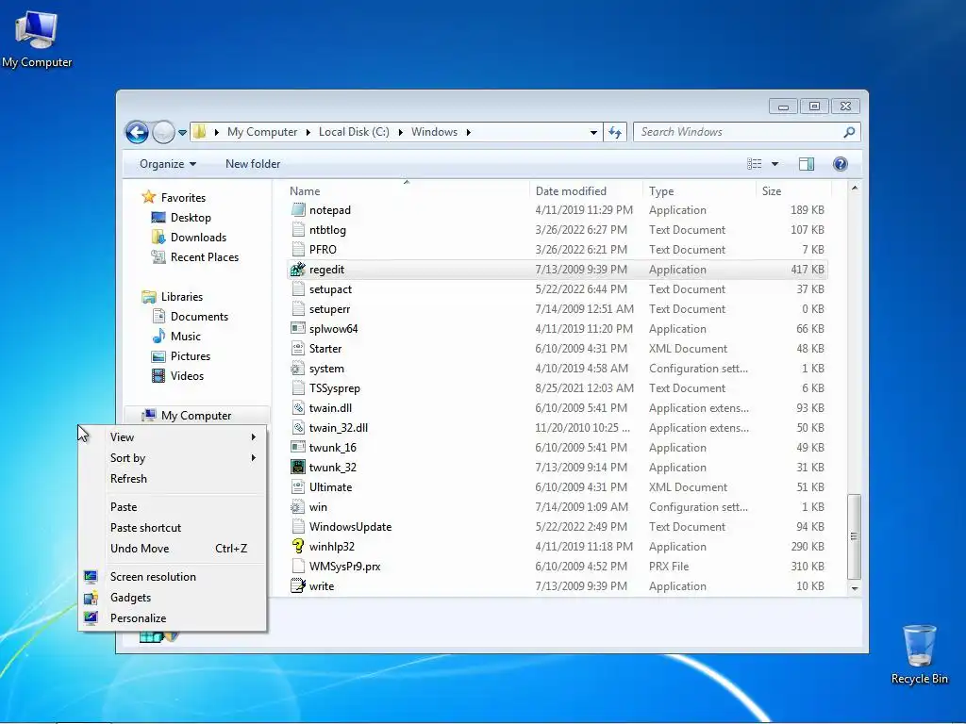Select the Starter XML document icon
This screenshot has height=724, width=966.
[298, 349]
